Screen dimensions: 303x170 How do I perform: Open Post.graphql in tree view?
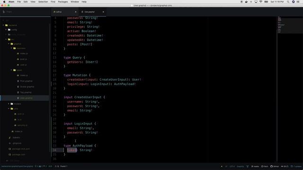(27, 81)
